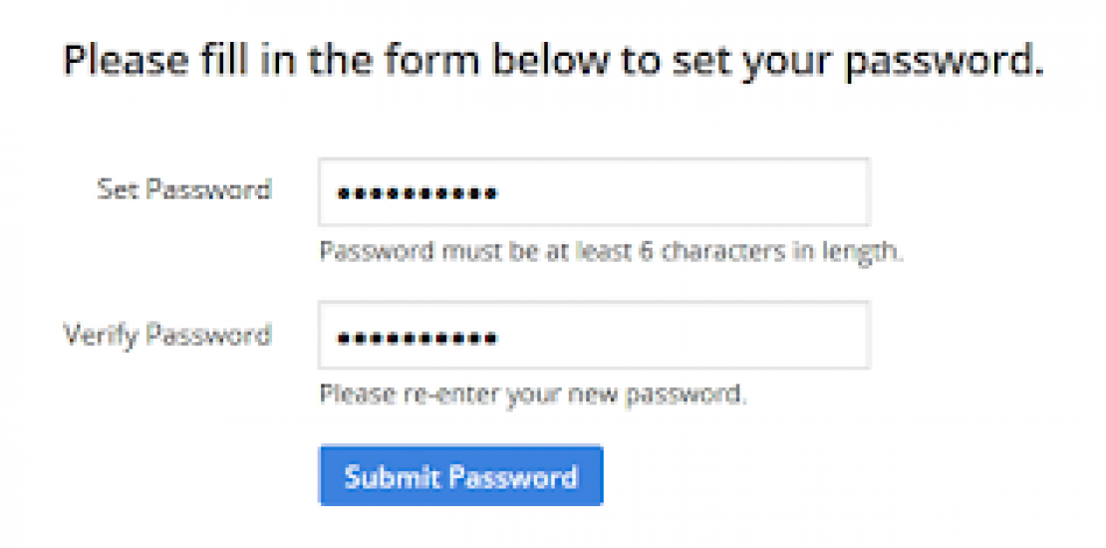Click the Set Password input field
The width and height of the screenshot is (1106, 548).
click(x=594, y=192)
